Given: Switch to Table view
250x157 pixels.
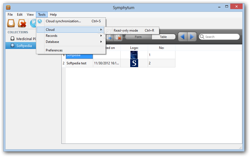Looking at the screenshot, I should coord(163,37).
